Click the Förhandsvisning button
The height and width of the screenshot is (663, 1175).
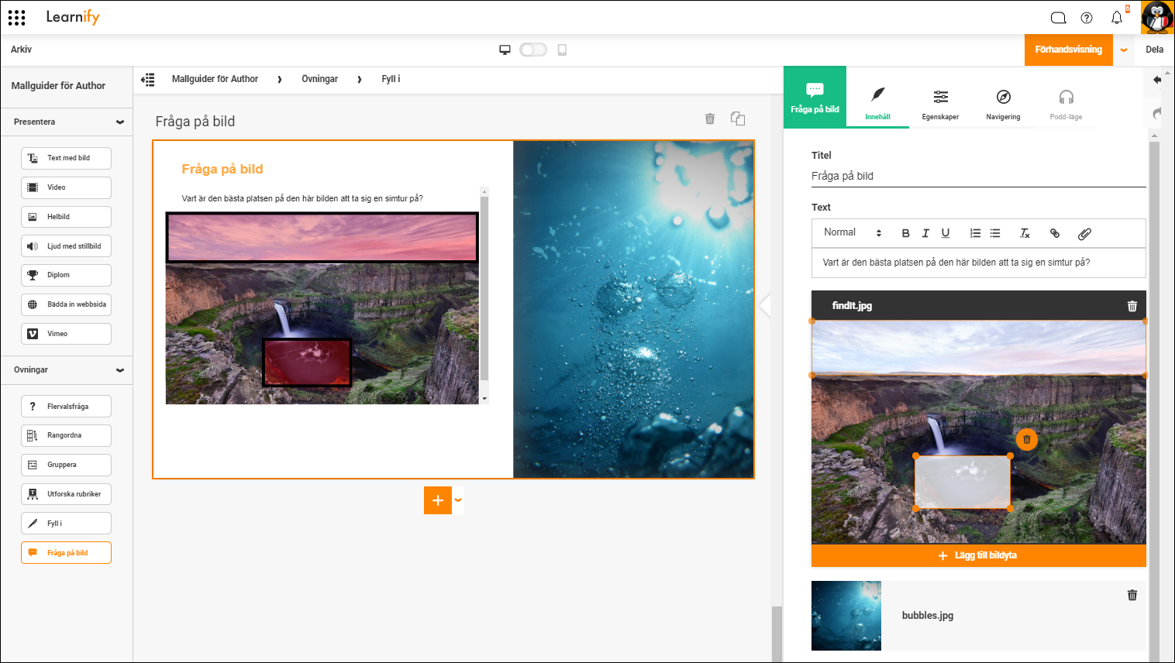click(x=1069, y=50)
